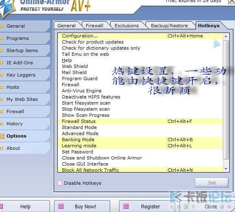The width and height of the screenshot is (235, 212).
Task: Click the Register button
Action: point(147,206)
